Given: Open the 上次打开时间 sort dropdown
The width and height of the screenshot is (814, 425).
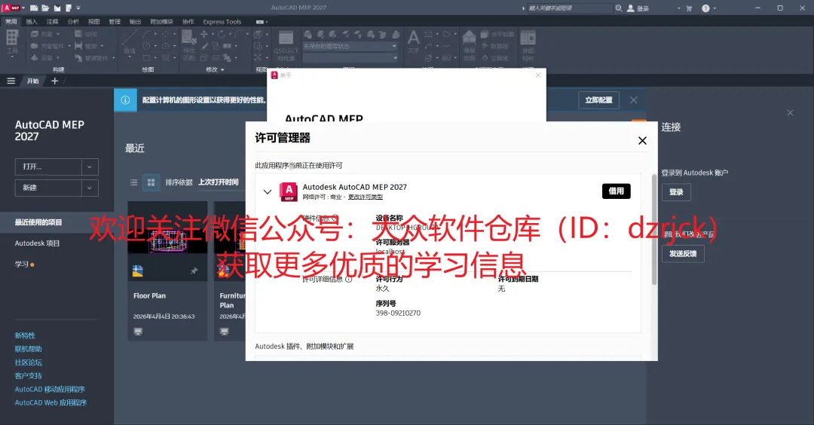Looking at the screenshot, I should [x=218, y=182].
